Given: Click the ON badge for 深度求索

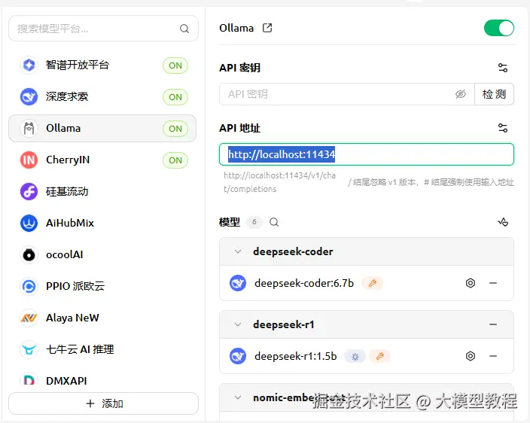Looking at the screenshot, I should coord(175,97).
